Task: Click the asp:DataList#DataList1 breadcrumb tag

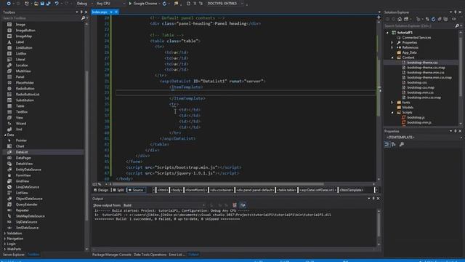Action: click(318, 190)
